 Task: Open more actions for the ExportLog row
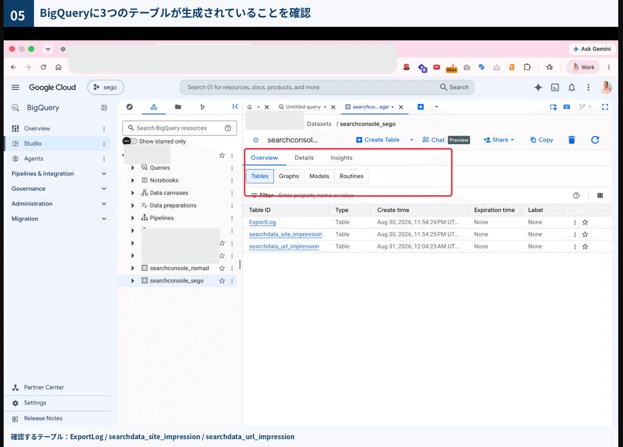pos(575,222)
